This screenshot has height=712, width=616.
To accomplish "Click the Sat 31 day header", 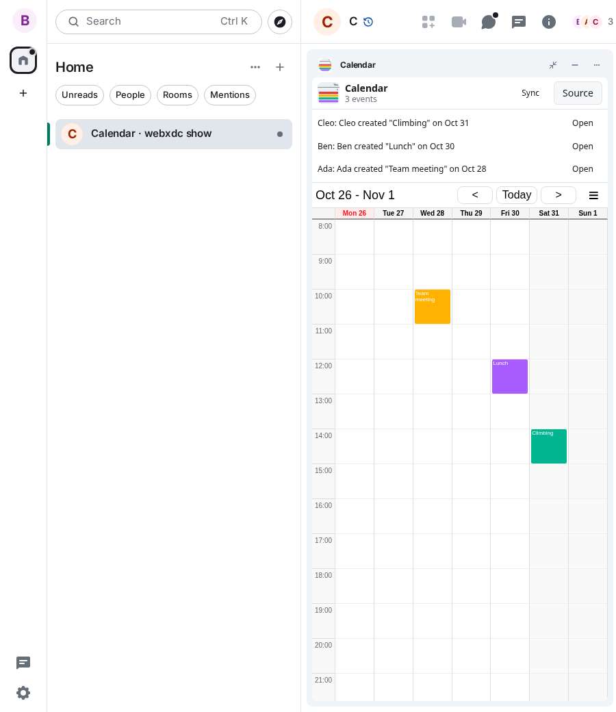I will click(549, 214).
